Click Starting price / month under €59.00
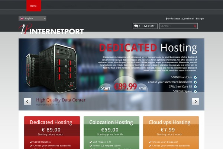Screen dimensions: 223x149 [x=110, y=134]
